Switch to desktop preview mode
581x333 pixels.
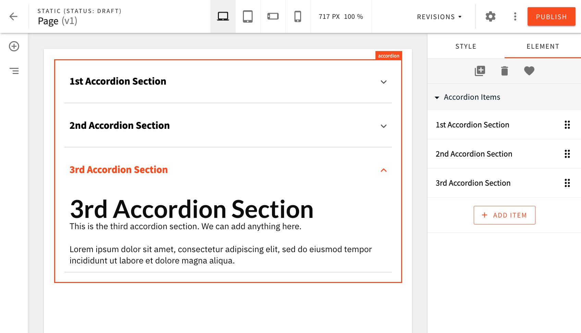point(223,15)
